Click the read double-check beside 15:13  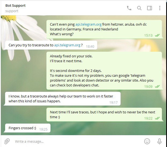point(157,35)
